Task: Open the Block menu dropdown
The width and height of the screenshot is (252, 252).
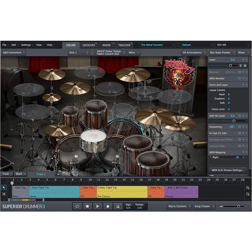Action: [20, 174]
